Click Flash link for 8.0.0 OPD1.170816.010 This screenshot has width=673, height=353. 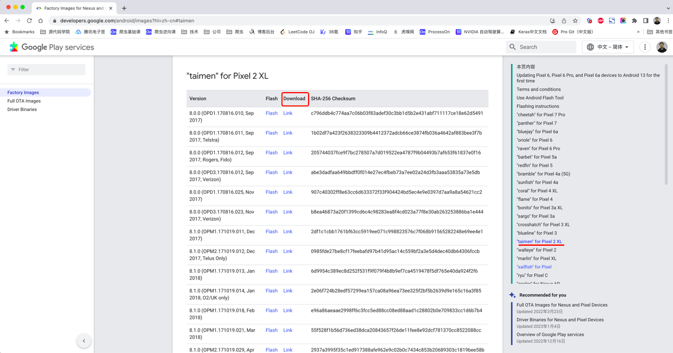tap(272, 113)
